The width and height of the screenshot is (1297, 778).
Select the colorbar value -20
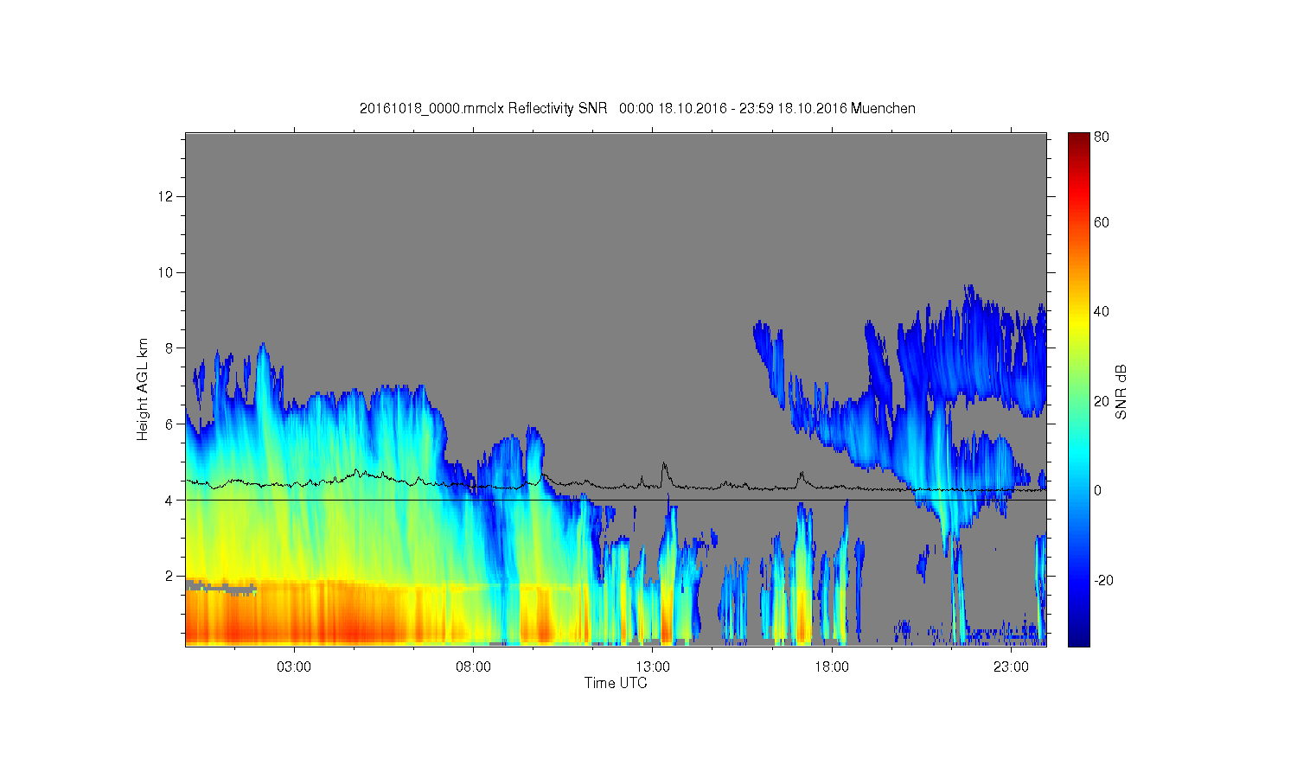(1103, 580)
